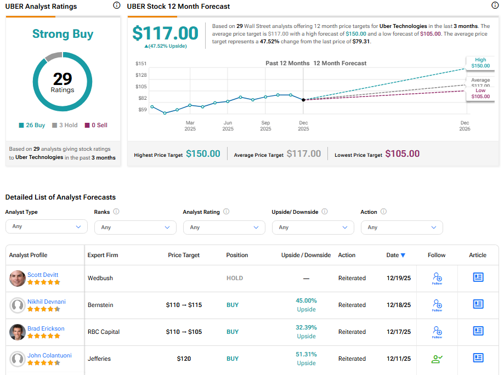Viewport: 504px width, 375px height.
Task: Open article icon for RBC Capital rating
Action: click(478, 331)
